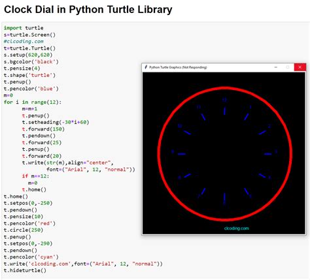Click the "t.pencolor('blue')" code line
Image resolution: width=310 pixels, height=280 pixels.
31,89
